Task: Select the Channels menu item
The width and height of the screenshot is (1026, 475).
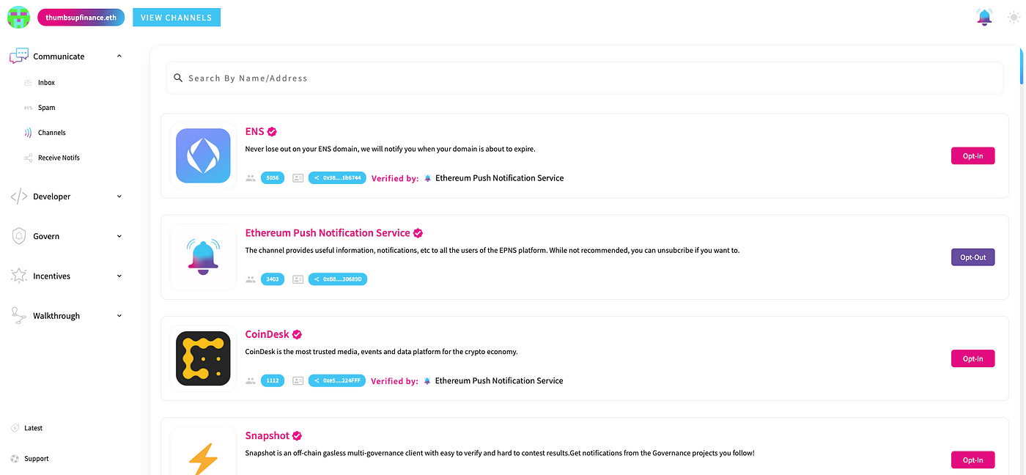Action: [x=52, y=133]
